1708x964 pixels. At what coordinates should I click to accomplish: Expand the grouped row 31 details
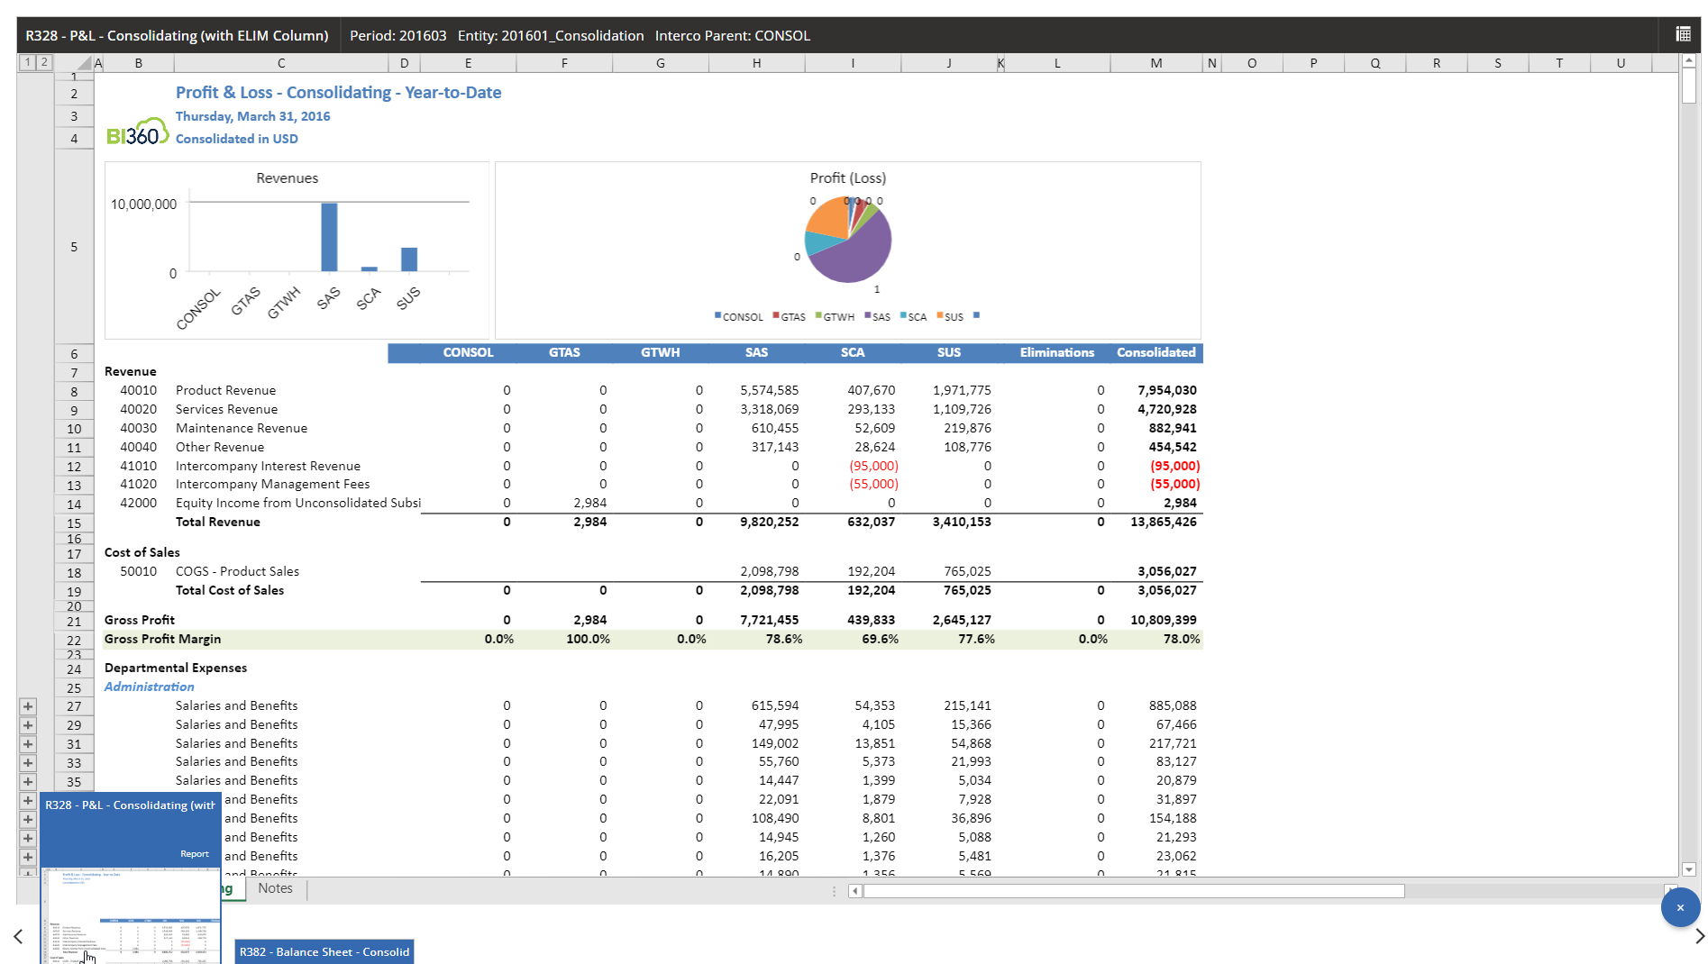click(x=28, y=744)
